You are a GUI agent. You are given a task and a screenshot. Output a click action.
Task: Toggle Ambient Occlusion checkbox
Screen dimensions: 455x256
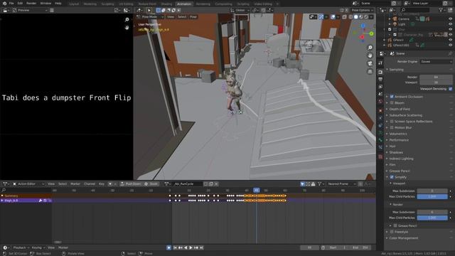(x=392, y=97)
